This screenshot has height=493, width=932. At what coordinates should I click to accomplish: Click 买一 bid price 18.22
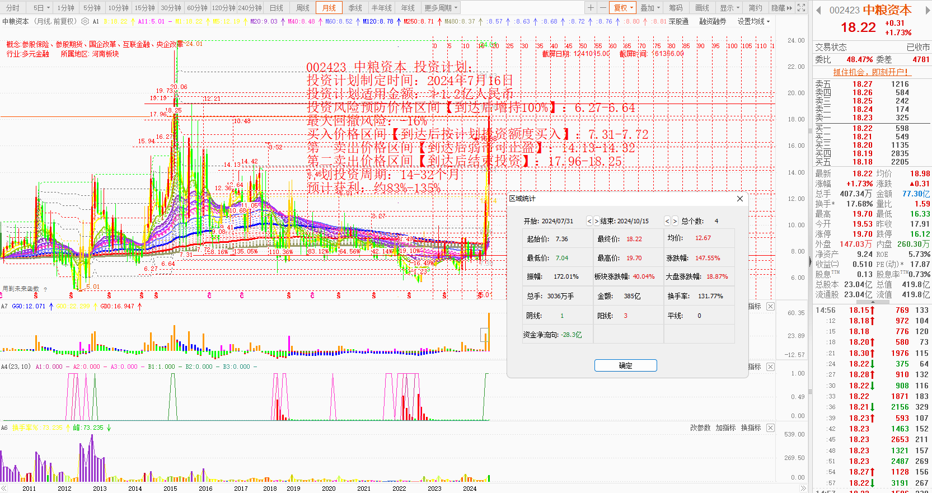point(863,128)
